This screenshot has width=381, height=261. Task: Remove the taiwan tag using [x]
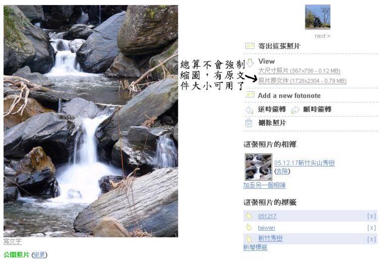point(371,227)
